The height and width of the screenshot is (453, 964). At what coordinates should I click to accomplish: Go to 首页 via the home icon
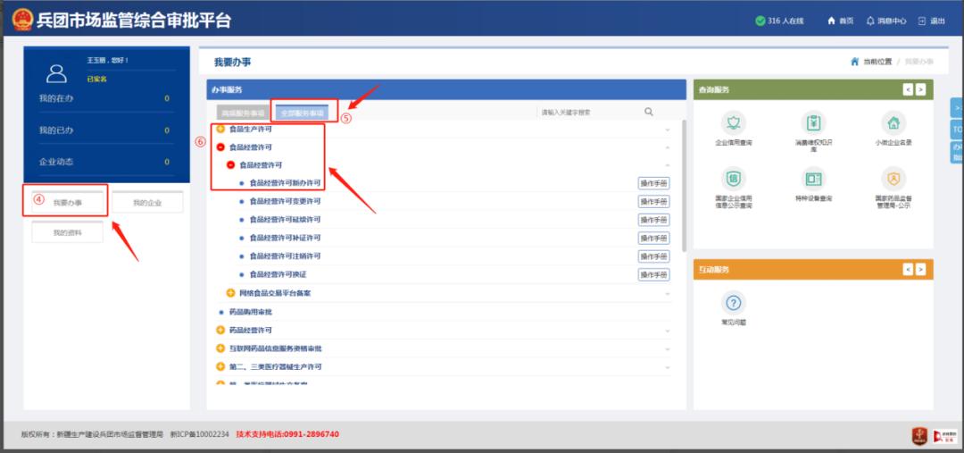pos(831,21)
